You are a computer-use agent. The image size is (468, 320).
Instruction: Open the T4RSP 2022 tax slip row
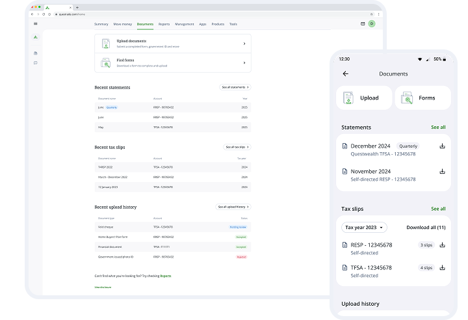pos(173,167)
